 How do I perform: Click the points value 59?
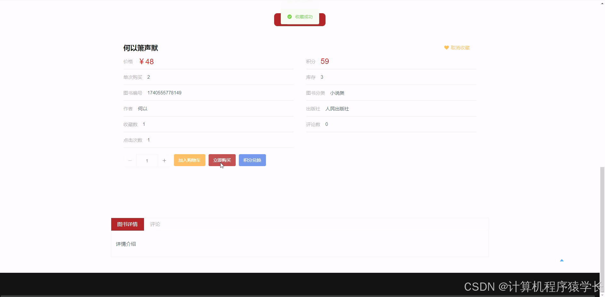pos(325,61)
